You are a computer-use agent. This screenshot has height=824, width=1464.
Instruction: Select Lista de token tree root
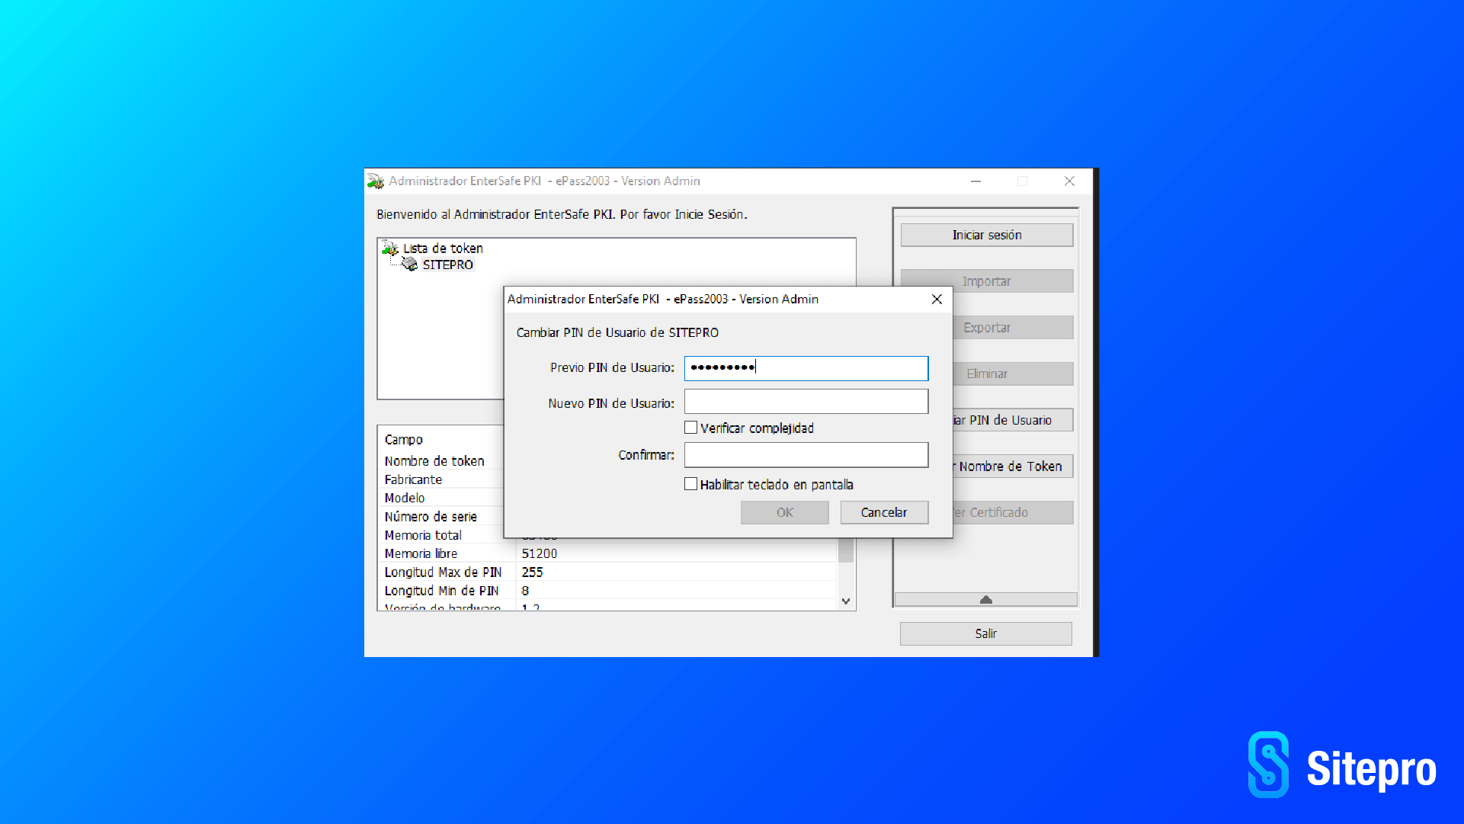pos(443,248)
